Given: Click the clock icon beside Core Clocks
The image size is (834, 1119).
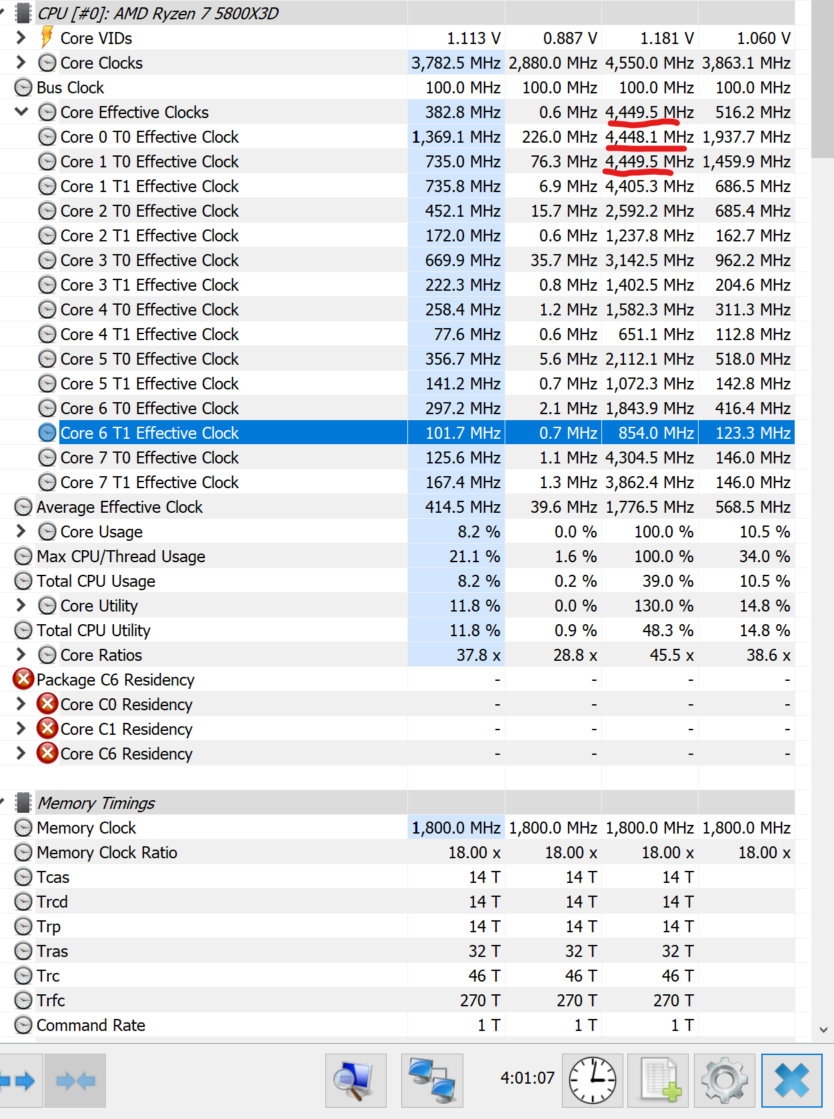Looking at the screenshot, I should click(x=47, y=63).
